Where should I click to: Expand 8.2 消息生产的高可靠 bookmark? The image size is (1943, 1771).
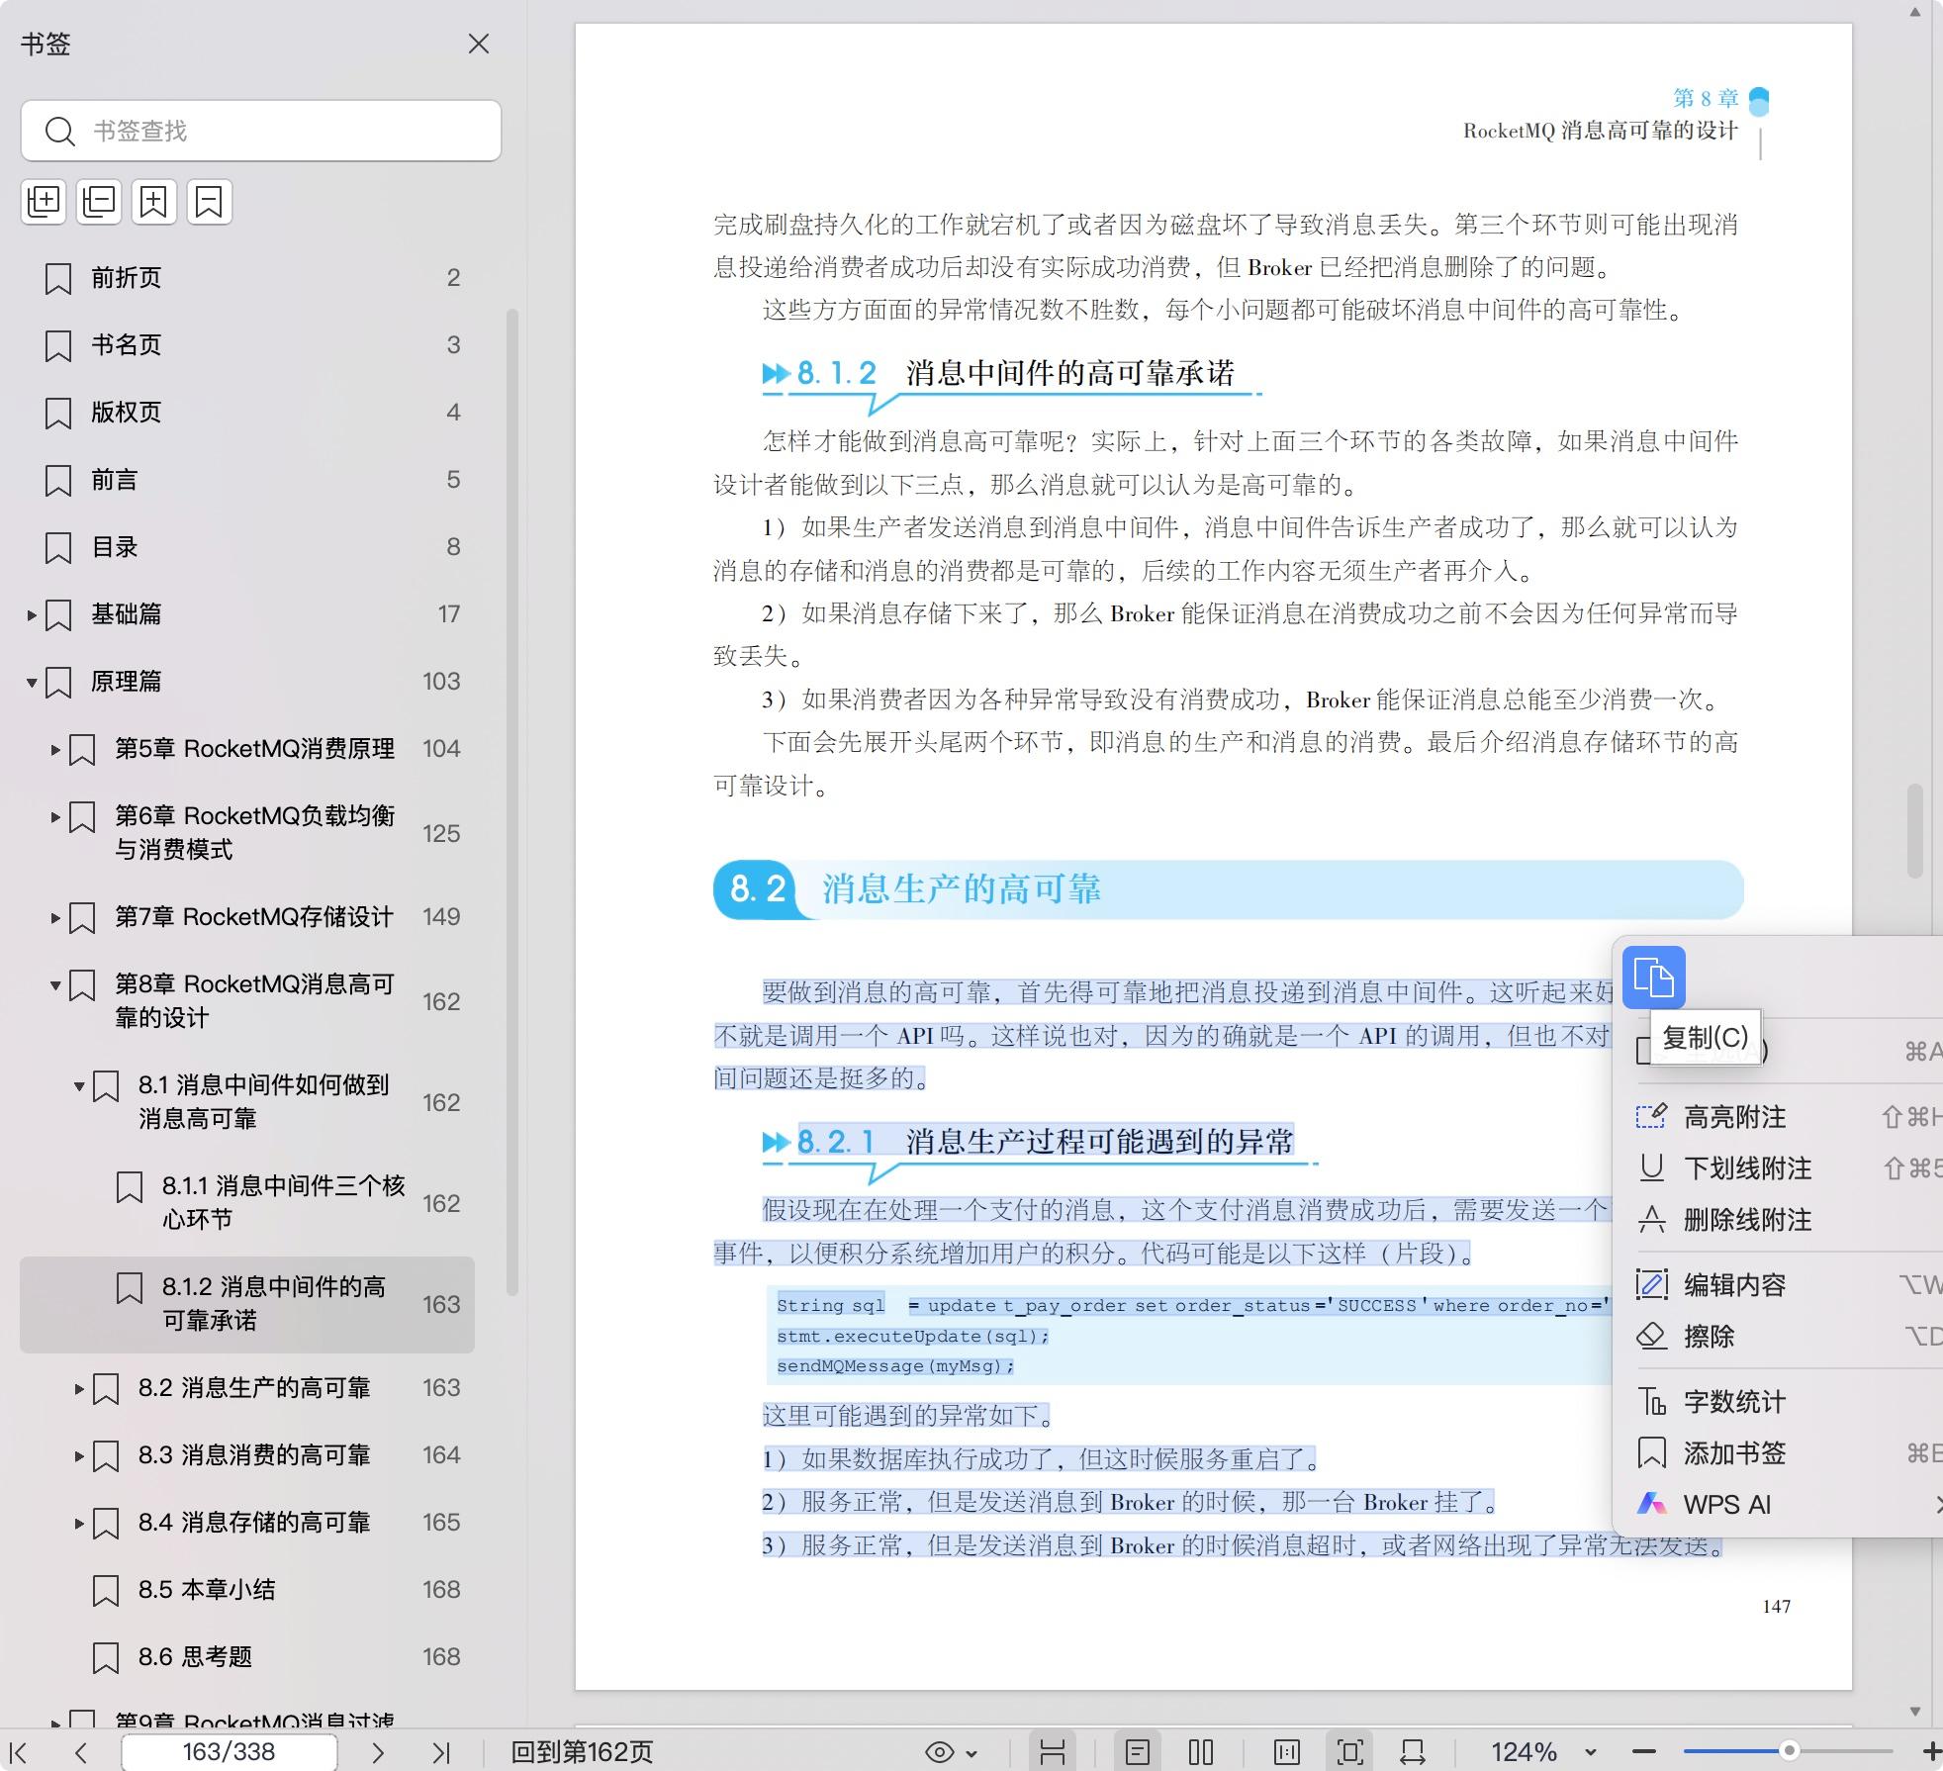(79, 1389)
